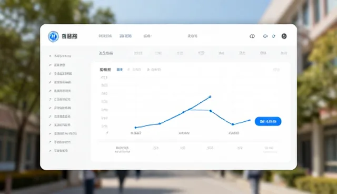
Task: Select the blue highlighted option beside chart title
Action: pos(120,70)
